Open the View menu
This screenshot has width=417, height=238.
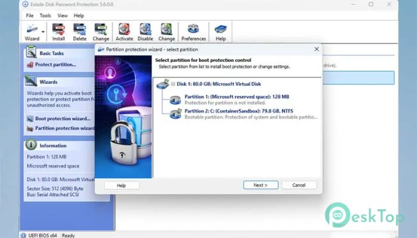coord(63,15)
